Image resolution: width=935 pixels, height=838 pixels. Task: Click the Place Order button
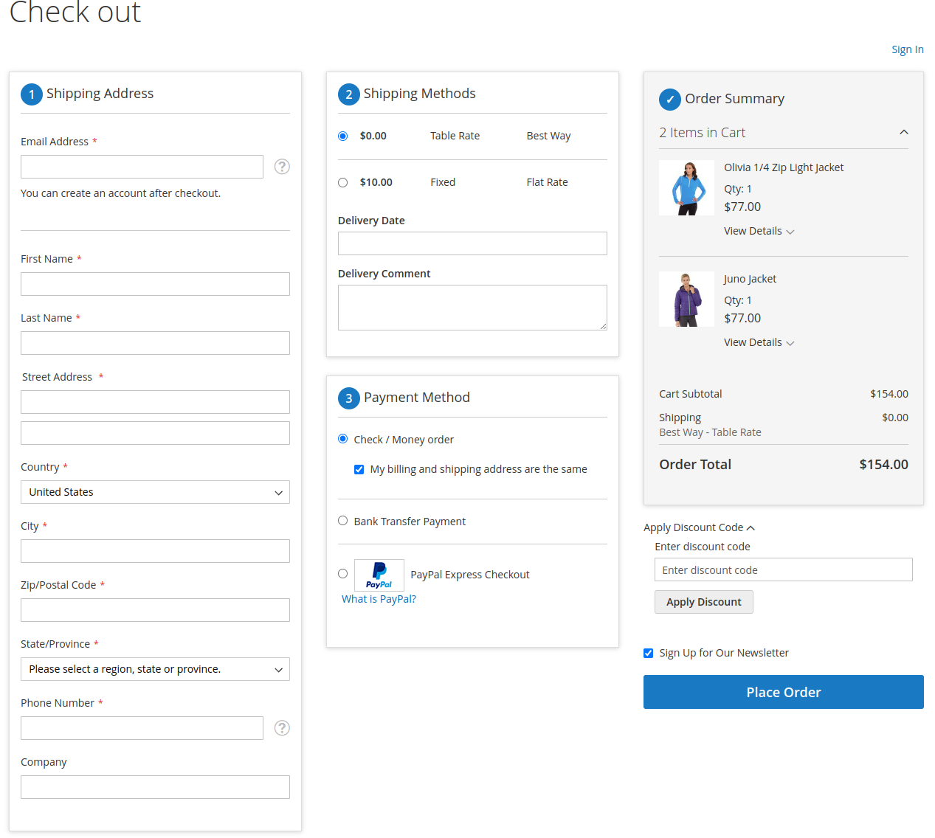coord(784,692)
